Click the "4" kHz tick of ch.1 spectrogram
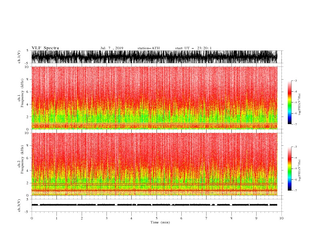317x245 pixels. point(28,104)
